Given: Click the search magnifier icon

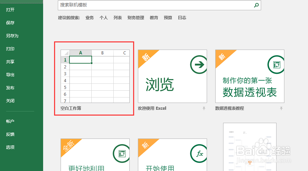Looking at the screenshot, I should click(x=256, y=5).
